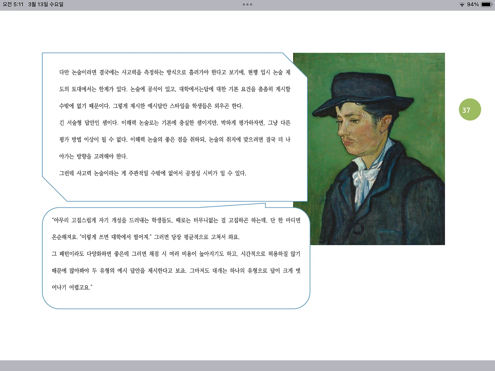Click the line "아가는 방향을 고려해야 한다."
This screenshot has height=371, width=495.
point(93,157)
